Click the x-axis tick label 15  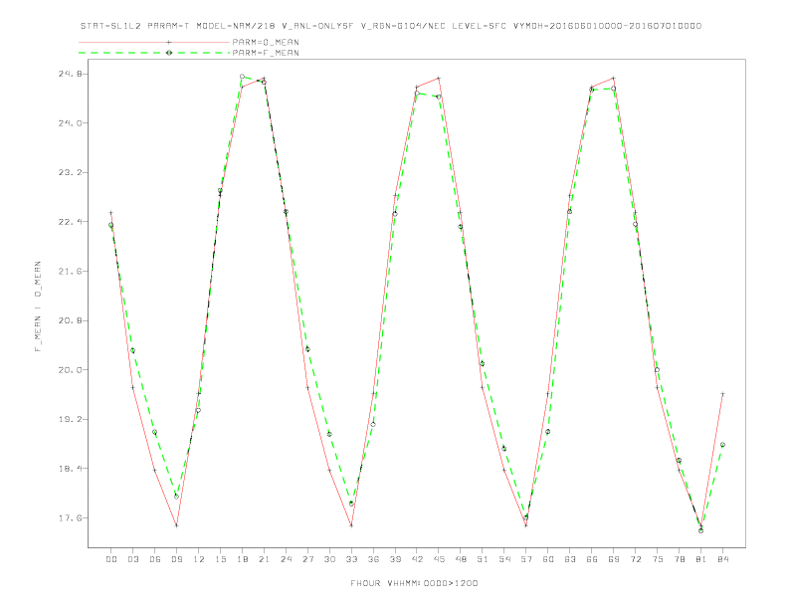point(220,559)
